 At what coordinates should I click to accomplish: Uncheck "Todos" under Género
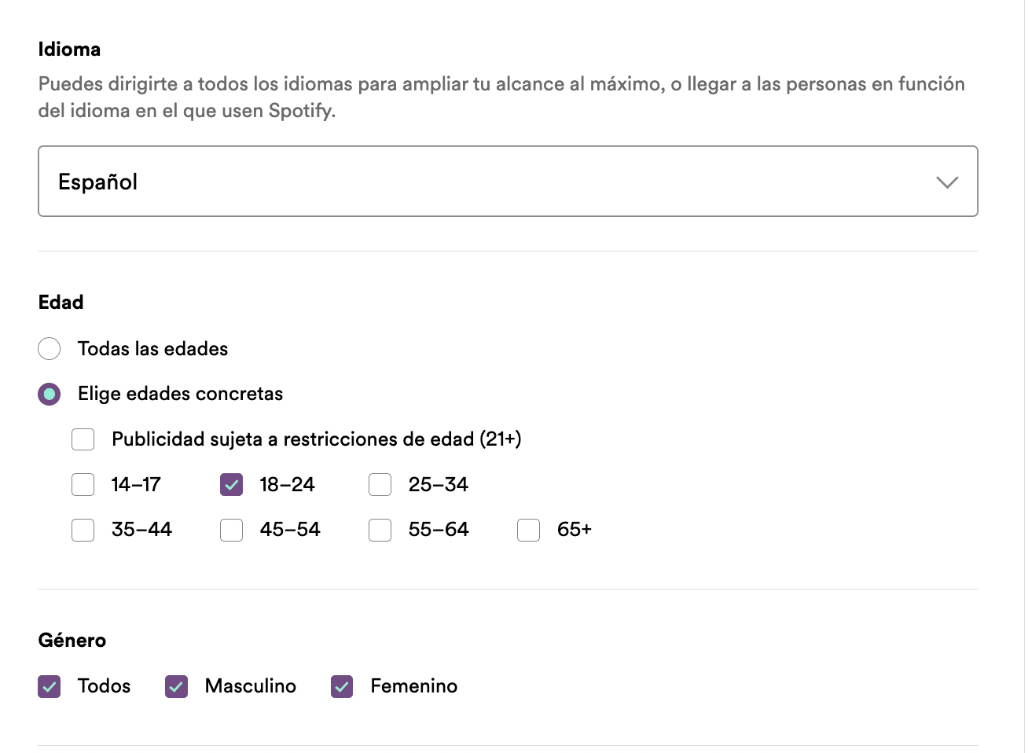[x=49, y=686]
